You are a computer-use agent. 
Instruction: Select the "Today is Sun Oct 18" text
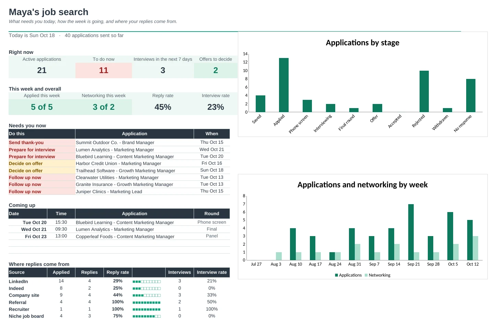click(32, 35)
